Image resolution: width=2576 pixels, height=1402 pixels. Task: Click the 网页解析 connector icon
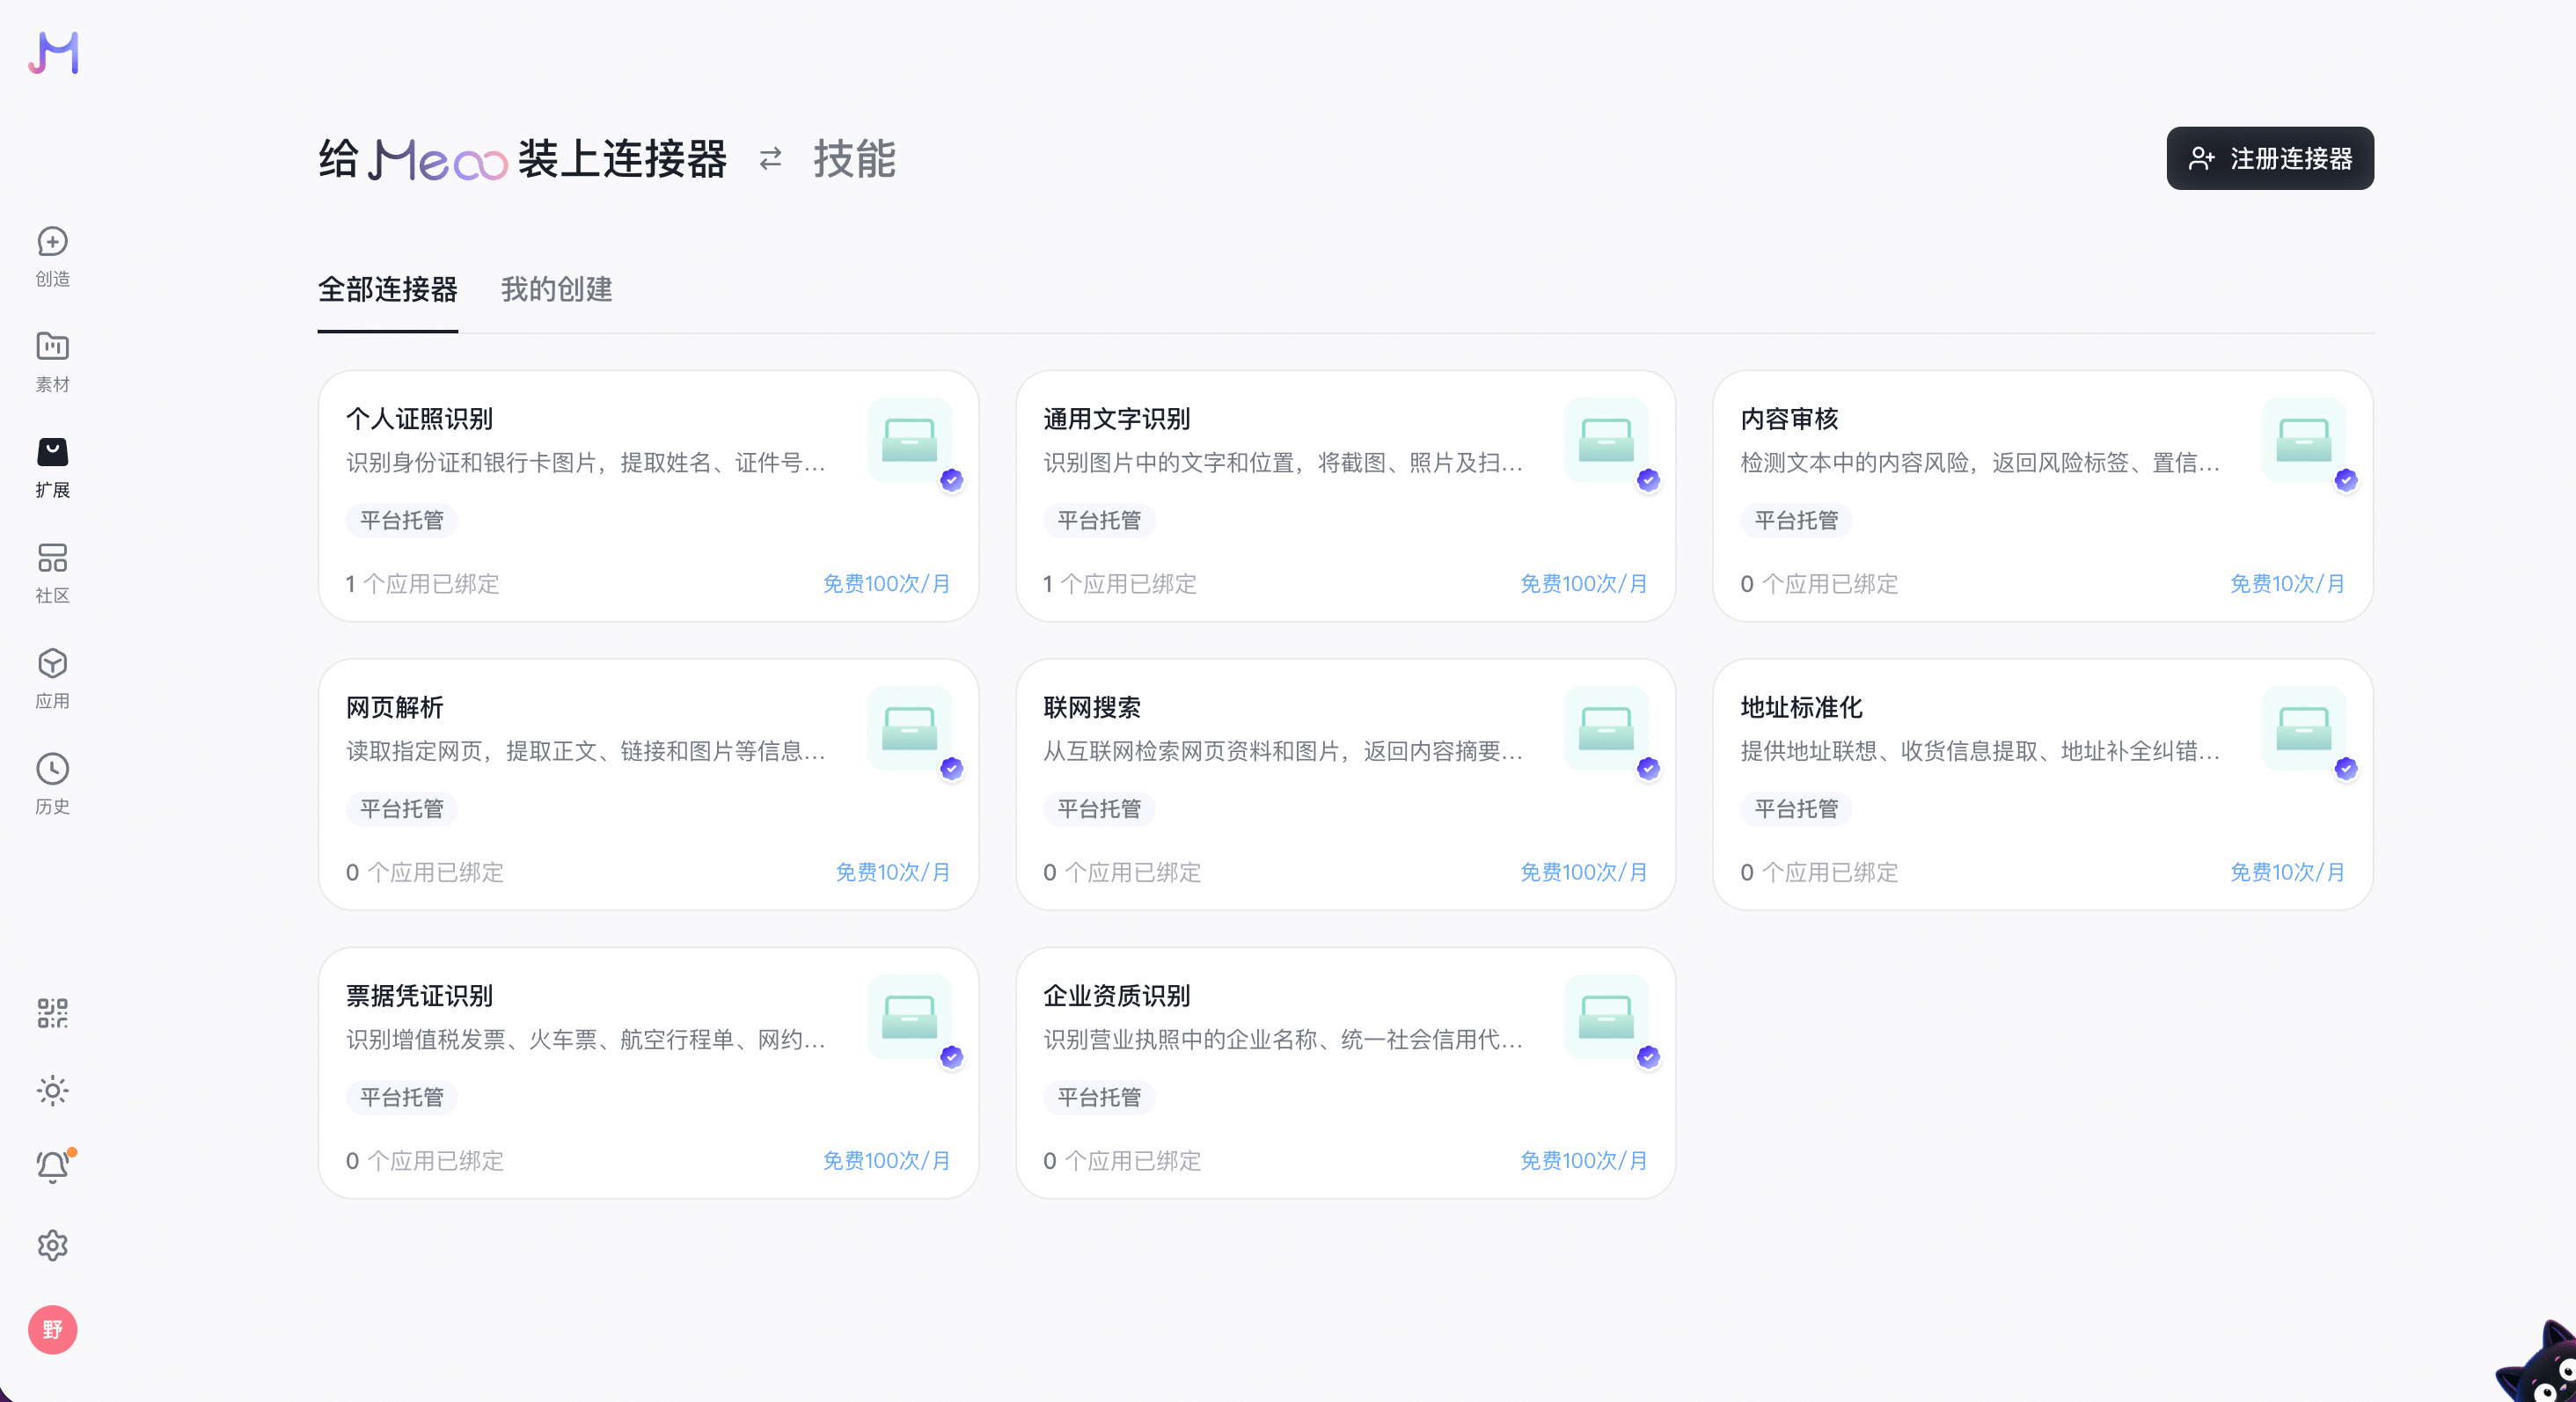(910, 728)
